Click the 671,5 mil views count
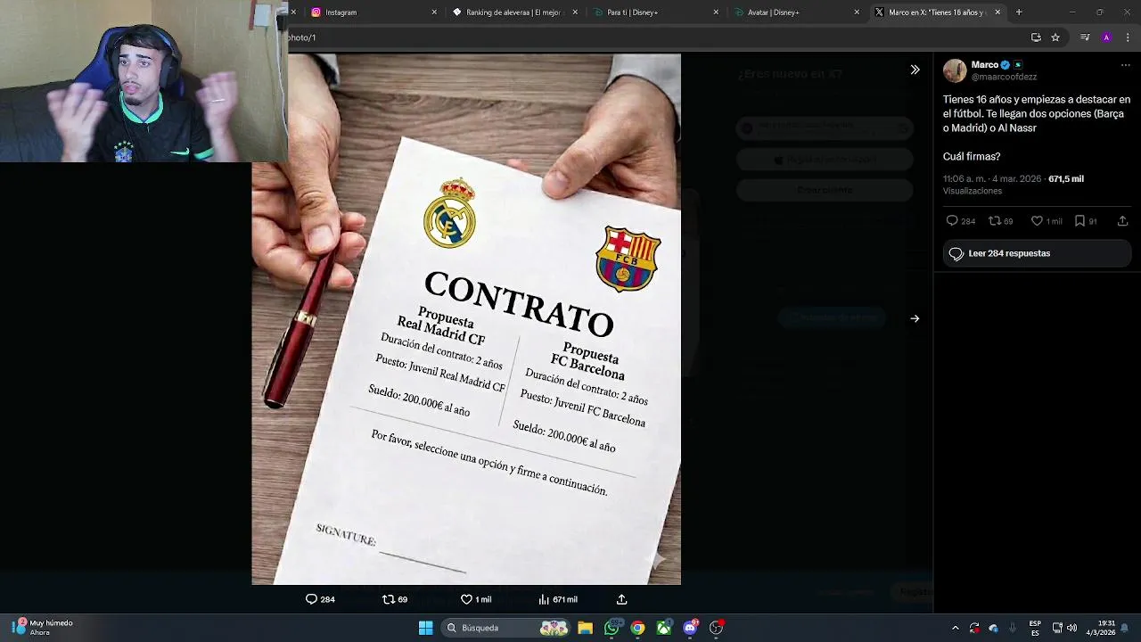Image resolution: width=1141 pixels, height=642 pixels. tap(1065, 178)
